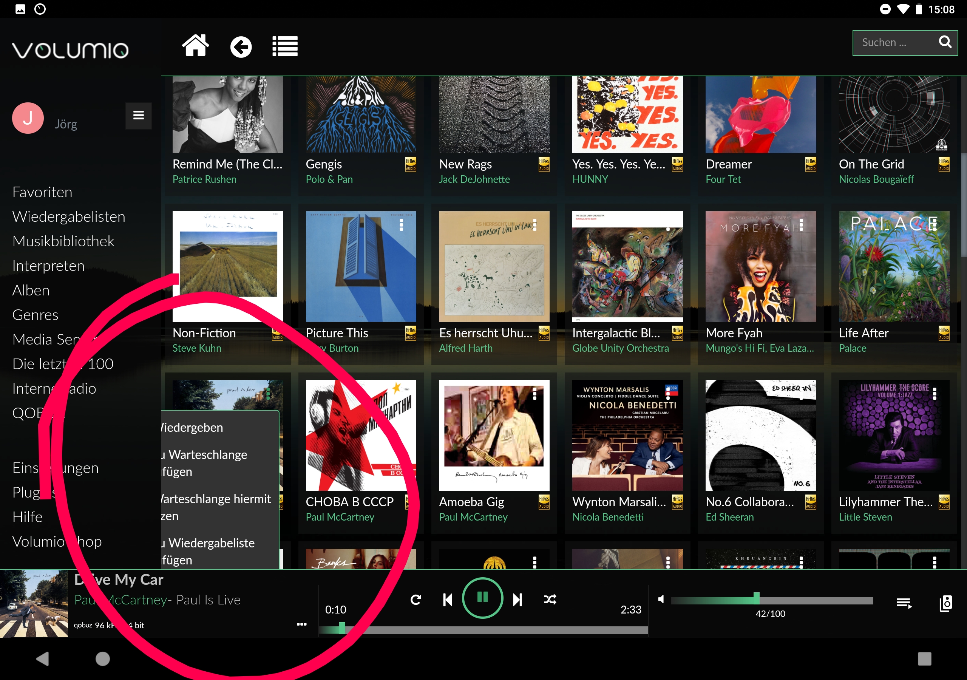Tap Android home navigation button
The image size is (967, 680).
click(x=102, y=658)
